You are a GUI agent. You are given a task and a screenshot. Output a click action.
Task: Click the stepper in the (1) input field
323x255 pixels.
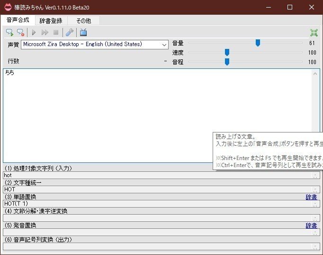click(315, 176)
